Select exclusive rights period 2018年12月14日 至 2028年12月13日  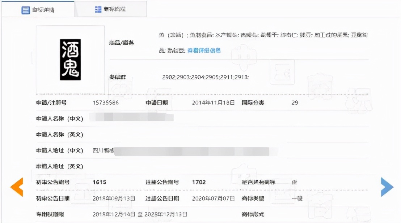coord(140,214)
